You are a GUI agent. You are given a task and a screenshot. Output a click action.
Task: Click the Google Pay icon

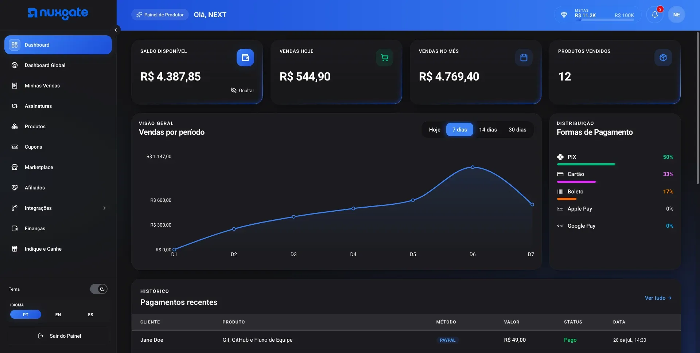(560, 226)
